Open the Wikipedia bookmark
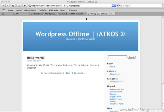Screen dimensions: 164x112 point(53,10)
